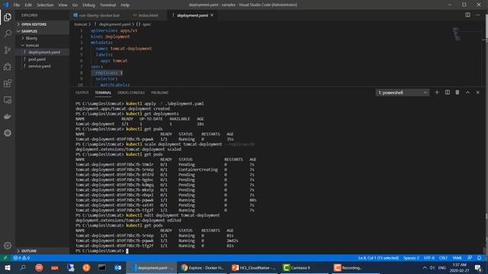Open the Debug view in activity bar
Screen dimensions: 488x274
pyautogui.click(x=8, y=66)
